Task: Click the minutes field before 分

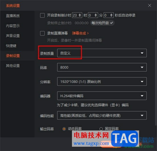Action: [93, 15]
